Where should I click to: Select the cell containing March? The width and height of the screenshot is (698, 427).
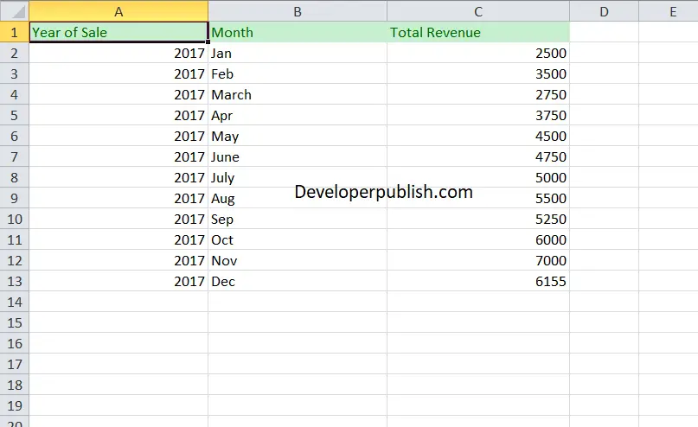click(298, 94)
